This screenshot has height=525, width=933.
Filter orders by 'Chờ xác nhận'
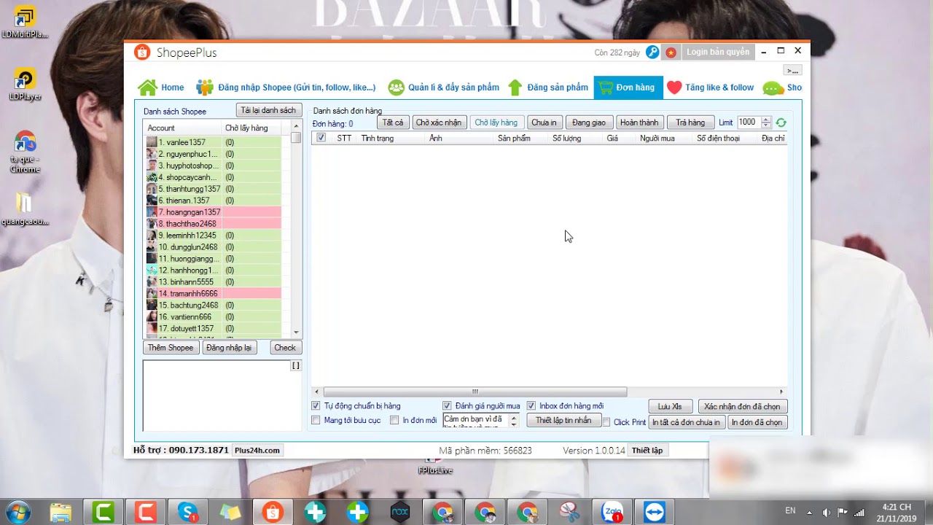pyautogui.click(x=439, y=122)
